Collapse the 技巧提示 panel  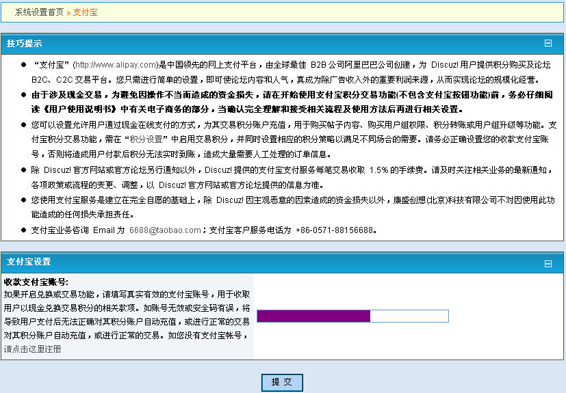pyautogui.click(x=548, y=43)
